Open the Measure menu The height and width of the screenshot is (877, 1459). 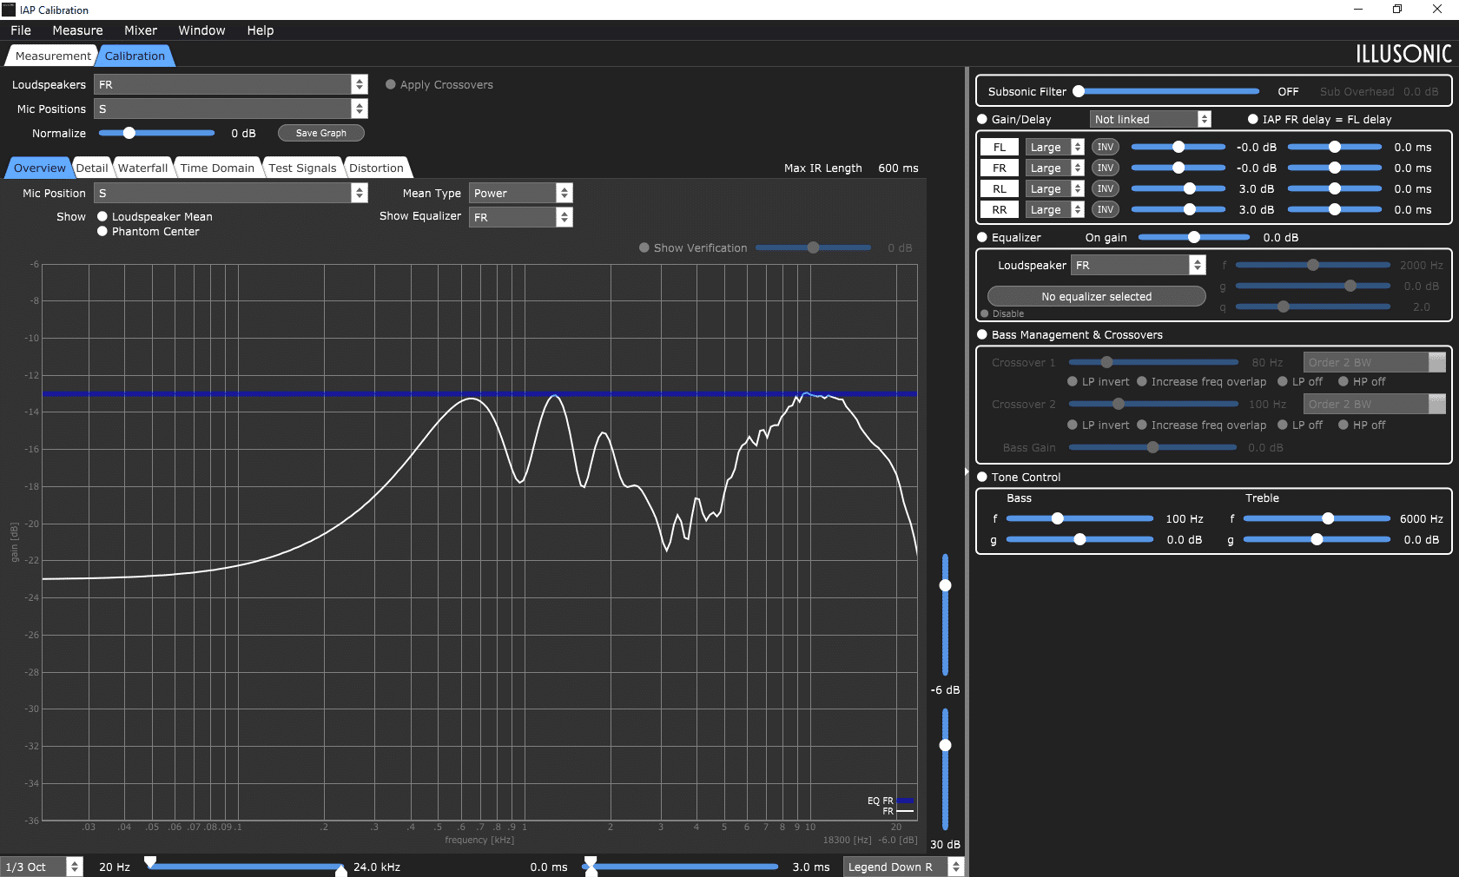coord(77,30)
